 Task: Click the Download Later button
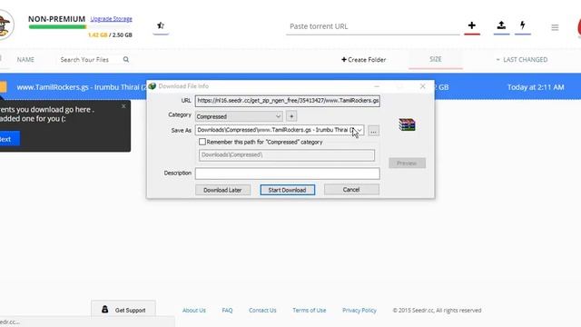pos(222,190)
